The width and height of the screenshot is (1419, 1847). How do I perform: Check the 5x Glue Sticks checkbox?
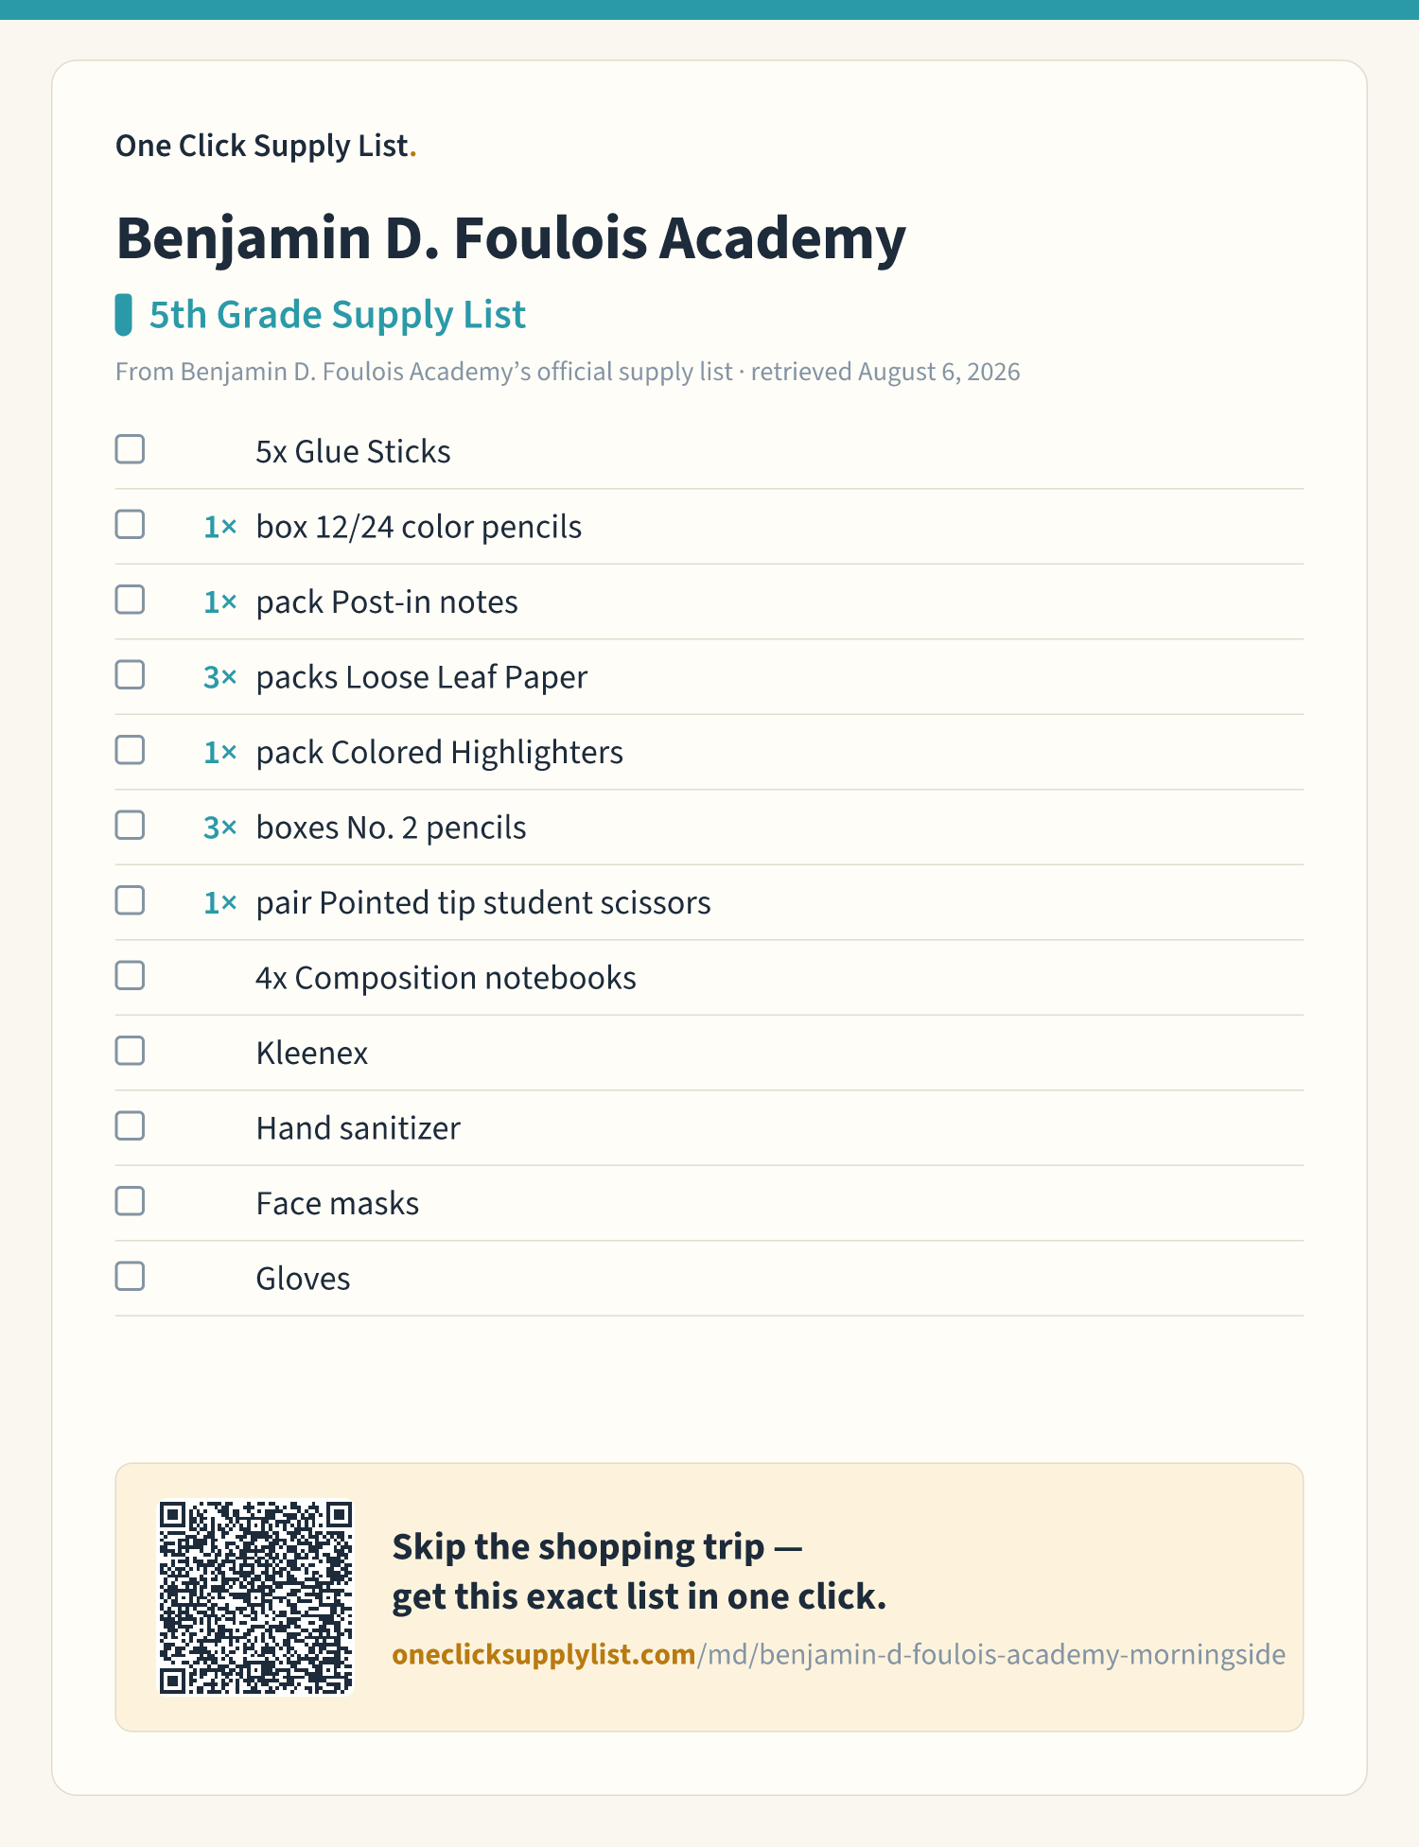(x=130, y=449)
